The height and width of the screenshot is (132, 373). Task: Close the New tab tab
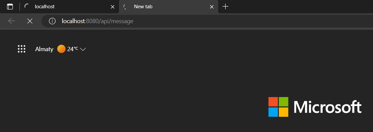pyautogui.click(x=212, y=7)
